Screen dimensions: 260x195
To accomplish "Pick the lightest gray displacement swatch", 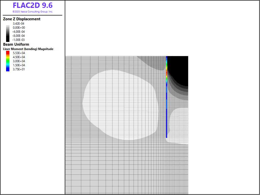I will point(8,26).
